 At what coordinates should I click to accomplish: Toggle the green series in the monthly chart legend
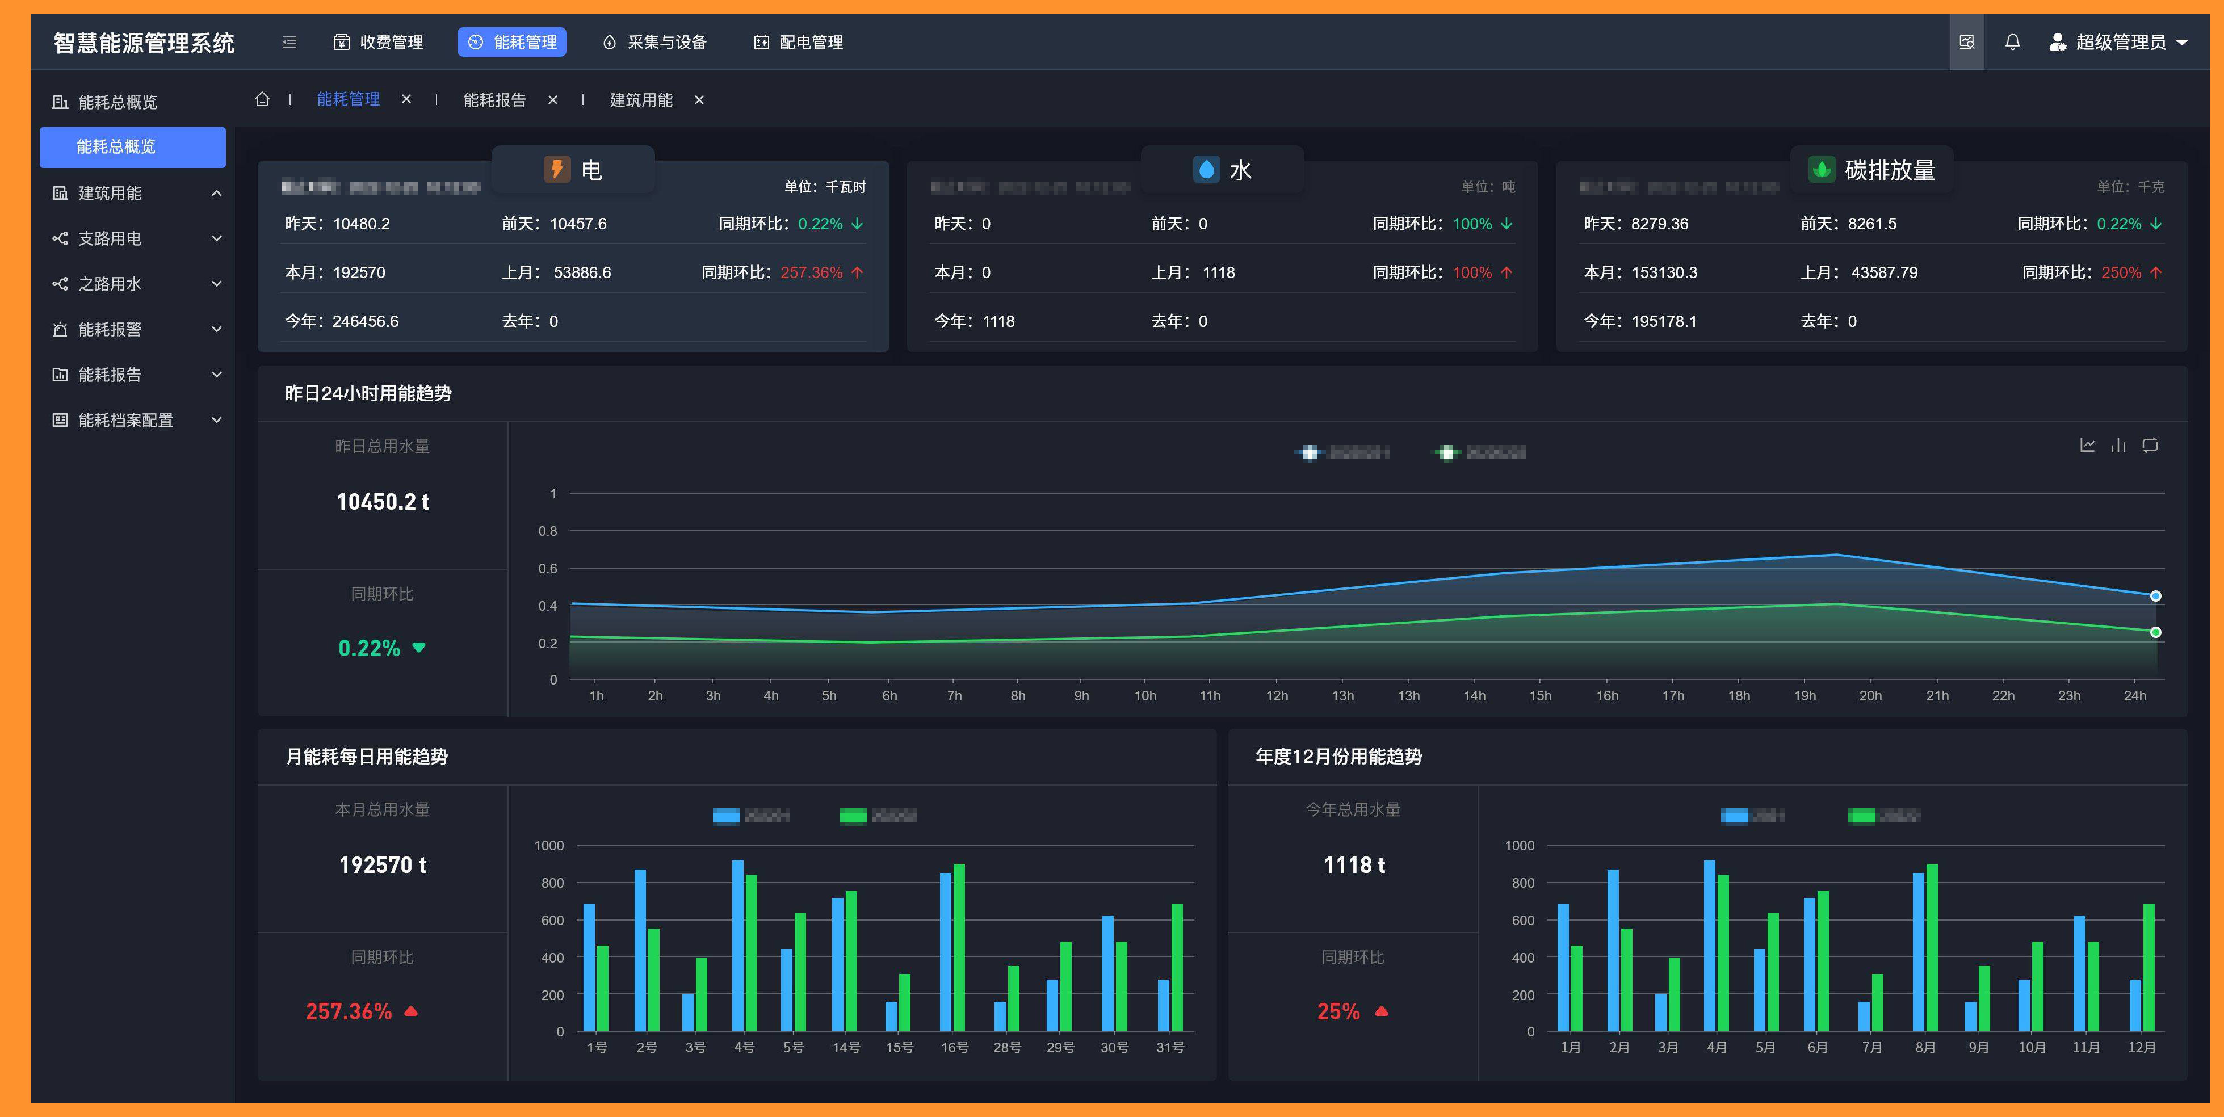tap(853, 815)
